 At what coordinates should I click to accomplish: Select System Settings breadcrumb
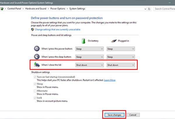click(77, 8)
